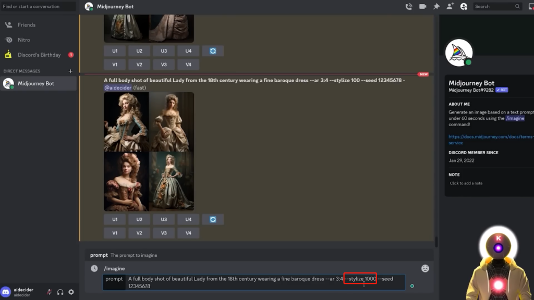Open pinned messages via the pin icon

pos(436,7)
